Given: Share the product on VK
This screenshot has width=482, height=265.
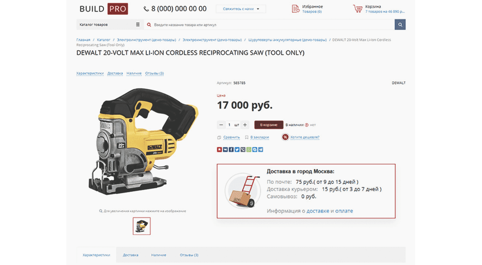Looking at the screenshot, I should click(226, 150).
